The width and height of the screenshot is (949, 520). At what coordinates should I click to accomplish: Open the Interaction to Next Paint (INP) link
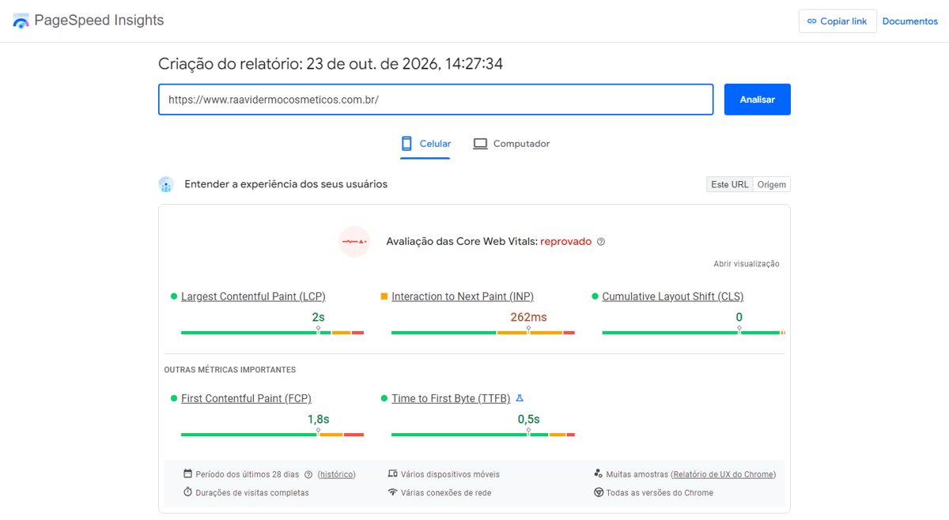463,296
